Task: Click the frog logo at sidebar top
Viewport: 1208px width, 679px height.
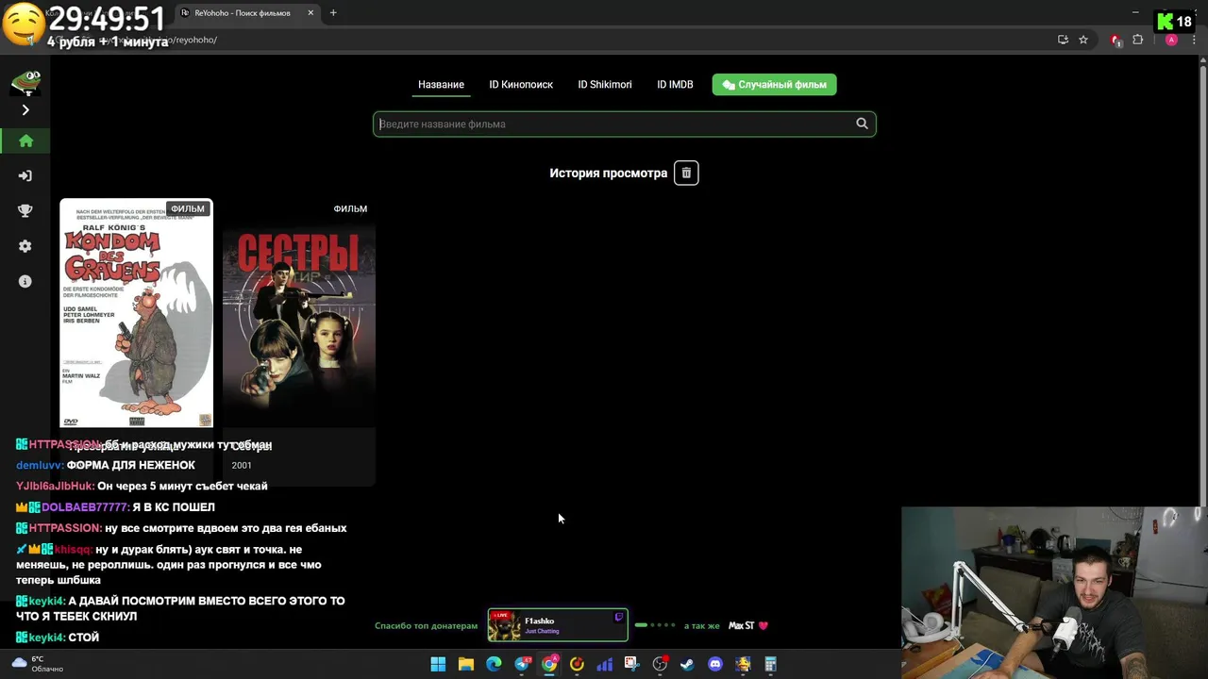Action: pos(25,82)
